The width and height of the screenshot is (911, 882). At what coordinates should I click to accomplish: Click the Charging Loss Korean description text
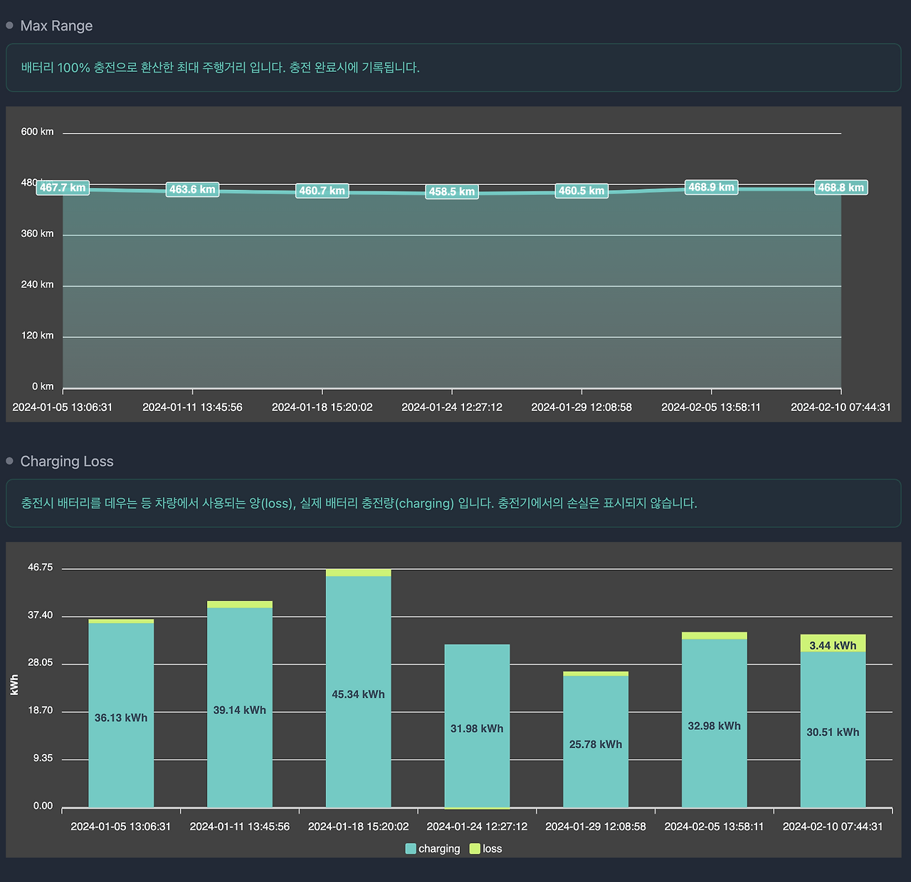tap(359, 503)
